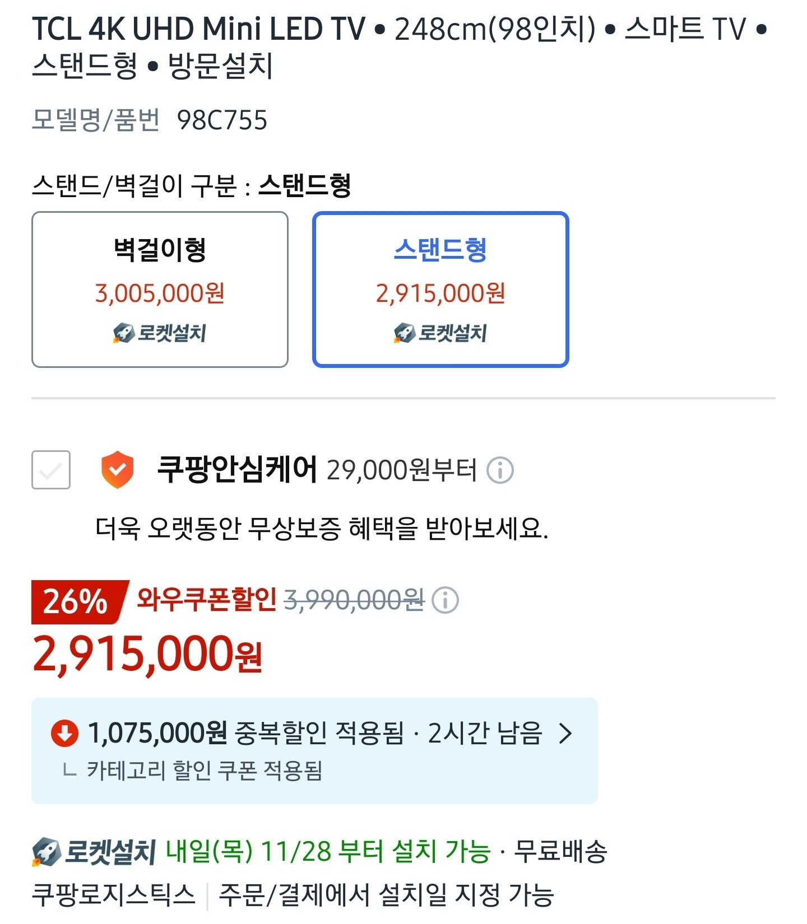Click the 쿠팡로지스틱스 seller link

tap(114, 894)
